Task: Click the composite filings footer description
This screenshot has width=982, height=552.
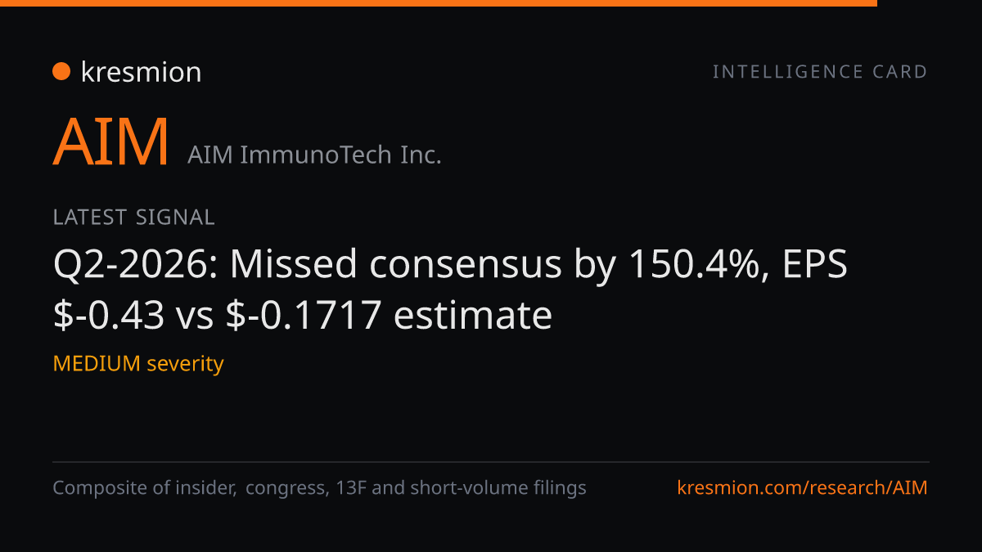Action: pos(319,488)
